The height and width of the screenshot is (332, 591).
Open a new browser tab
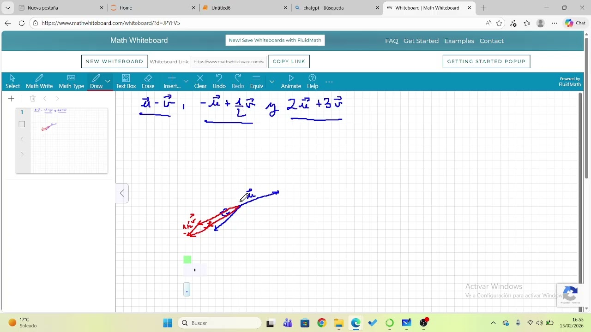pos(483,8)
